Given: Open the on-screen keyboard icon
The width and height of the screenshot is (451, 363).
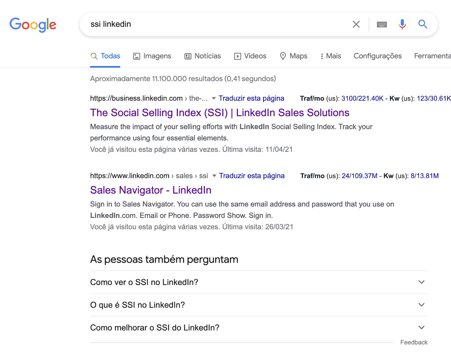Looking at the screenshot, I should pos(382,24).
